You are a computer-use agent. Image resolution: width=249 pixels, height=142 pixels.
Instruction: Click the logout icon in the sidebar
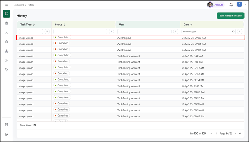coord(7,134)
